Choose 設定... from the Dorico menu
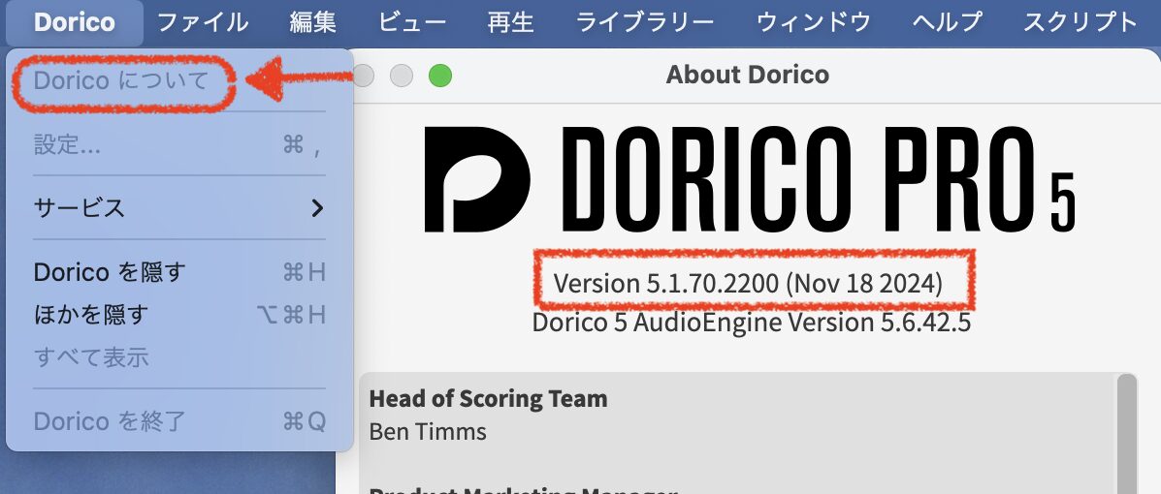The image size is (1161, 494). click(68, 145)
